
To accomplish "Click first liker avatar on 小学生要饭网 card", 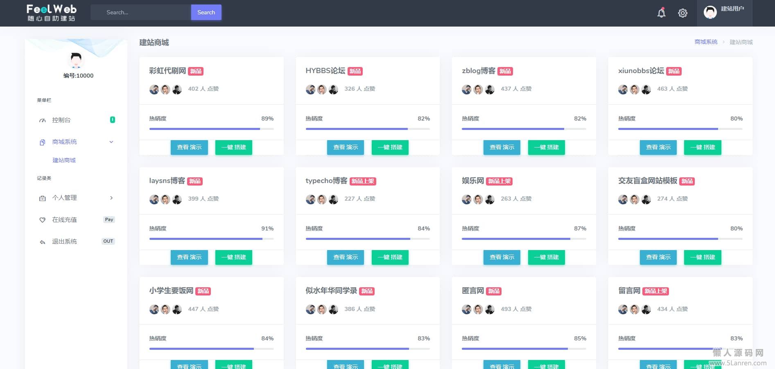I will [x=154, y=309].
